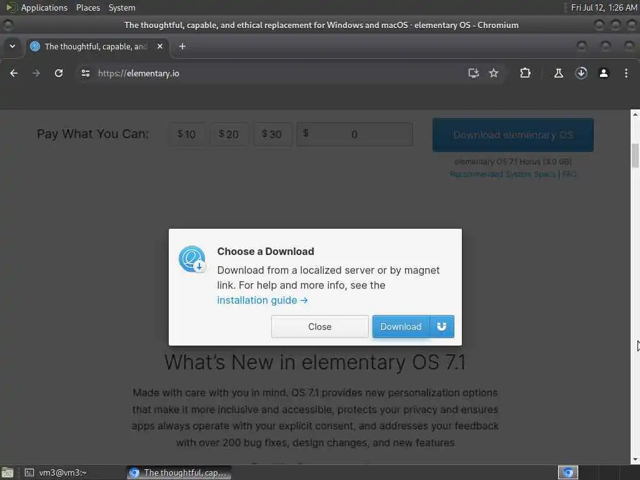The height and width of the screenshot is (480, 640).
Task: Click the address bar URL elementary.io
Action: (x=138, y=73)
